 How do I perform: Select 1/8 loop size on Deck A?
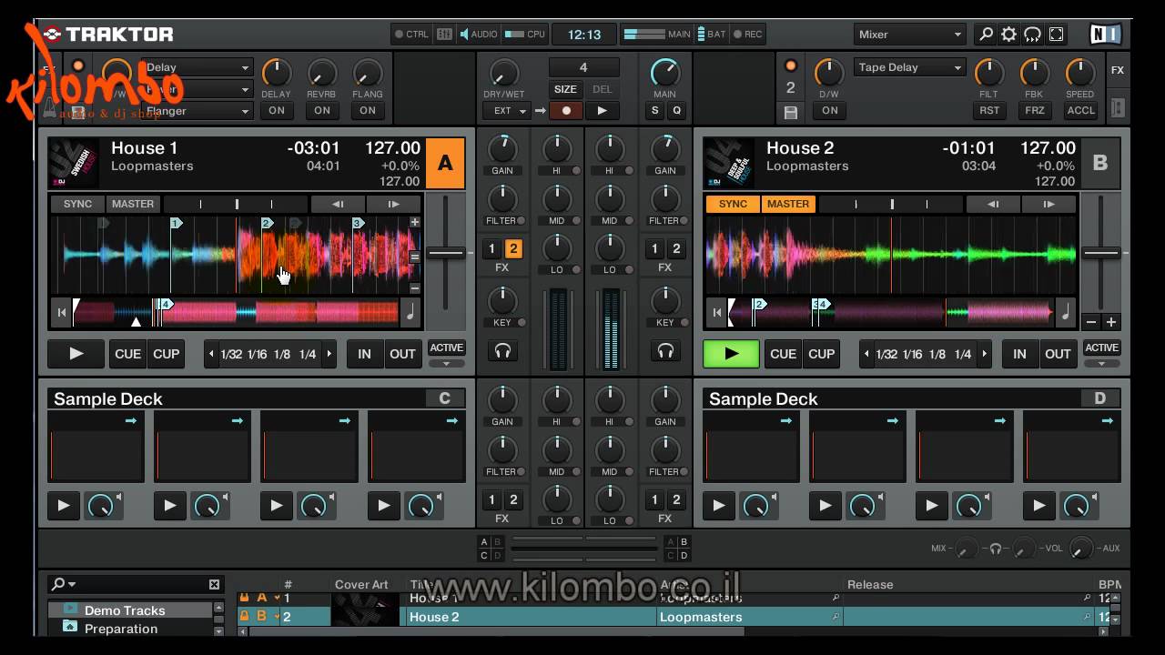[282, 355]
